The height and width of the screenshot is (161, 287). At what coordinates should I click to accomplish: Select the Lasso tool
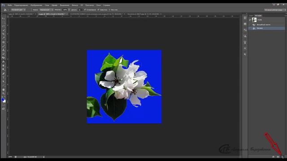tap(3, 26)
